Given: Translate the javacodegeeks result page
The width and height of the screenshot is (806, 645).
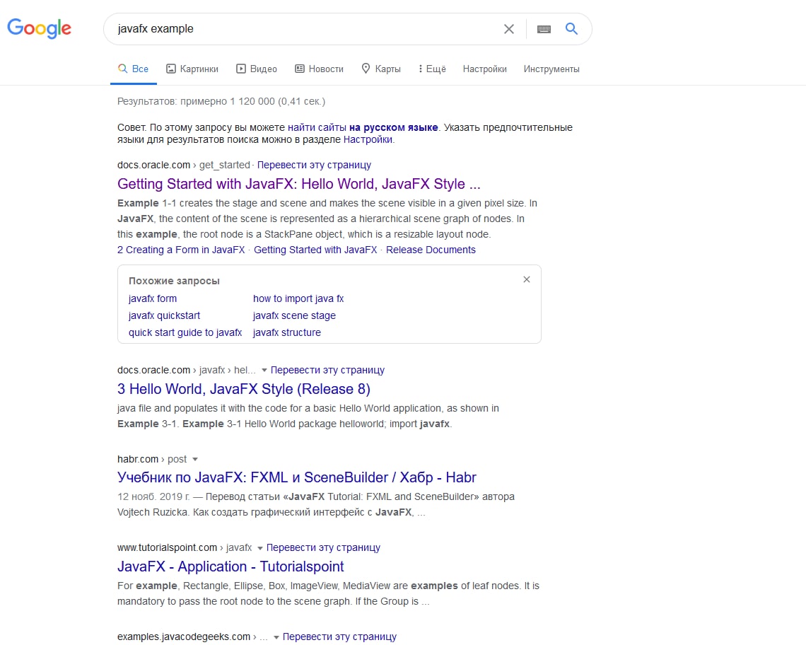Looking at the screenshot, I should click(x=340, y=637).
